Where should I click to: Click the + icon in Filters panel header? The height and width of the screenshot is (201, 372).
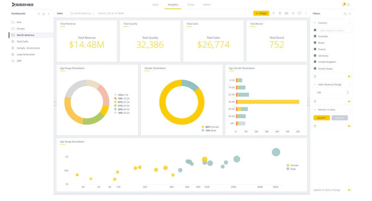pos(350,13)
